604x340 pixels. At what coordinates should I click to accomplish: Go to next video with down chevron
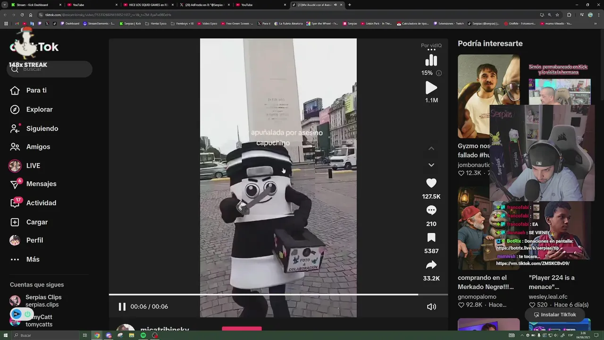[x=431, y=165]
